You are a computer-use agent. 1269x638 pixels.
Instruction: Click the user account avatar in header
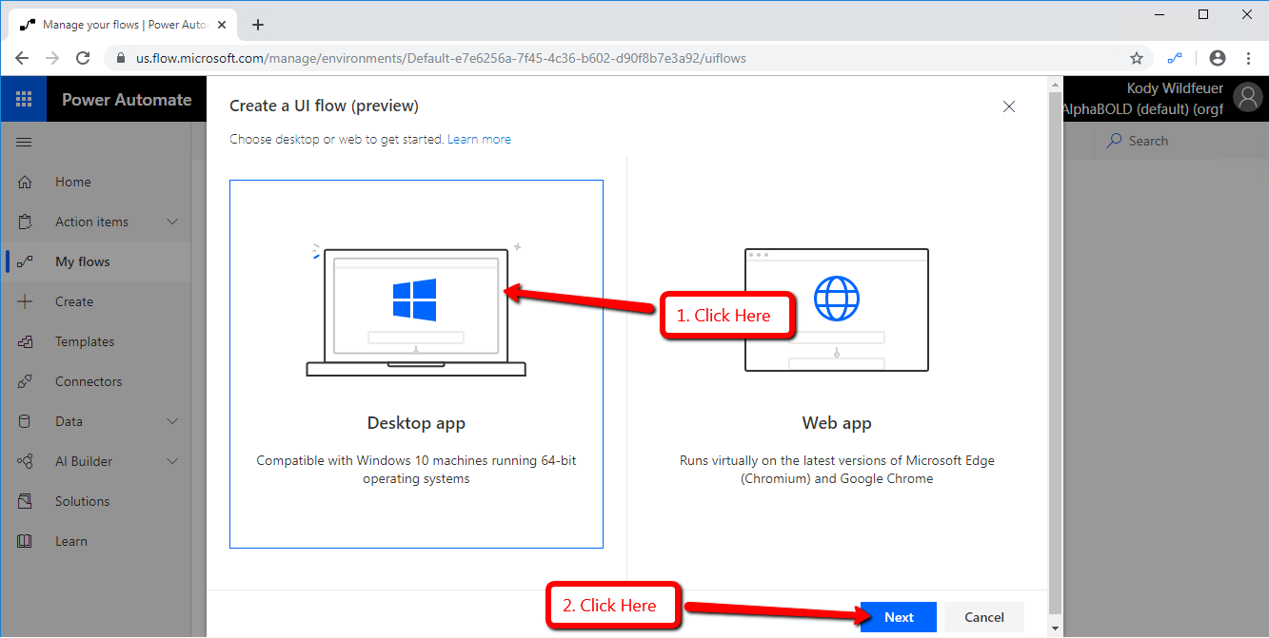coord(1247,97)
